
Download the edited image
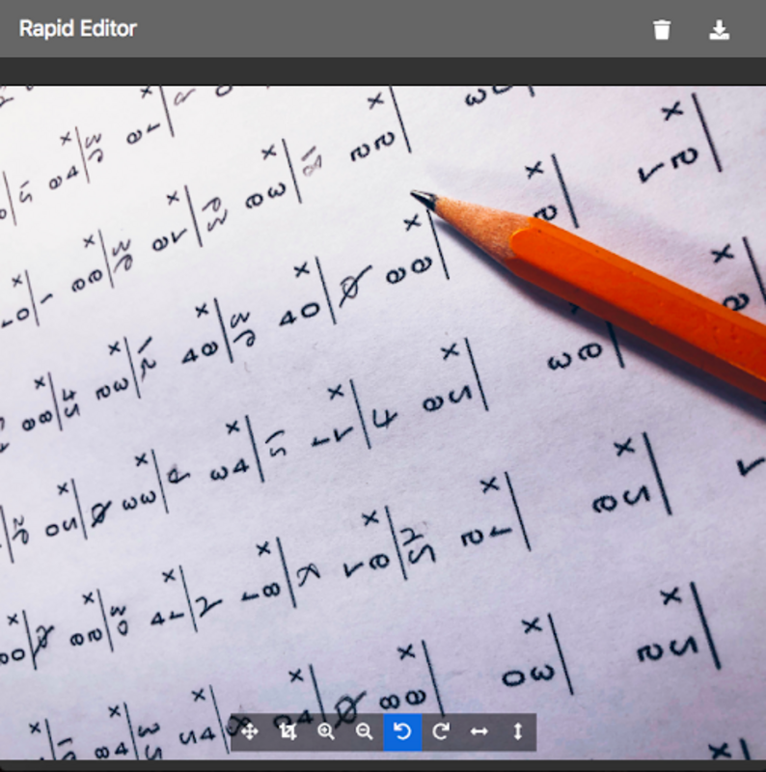(x=719, y=30)
